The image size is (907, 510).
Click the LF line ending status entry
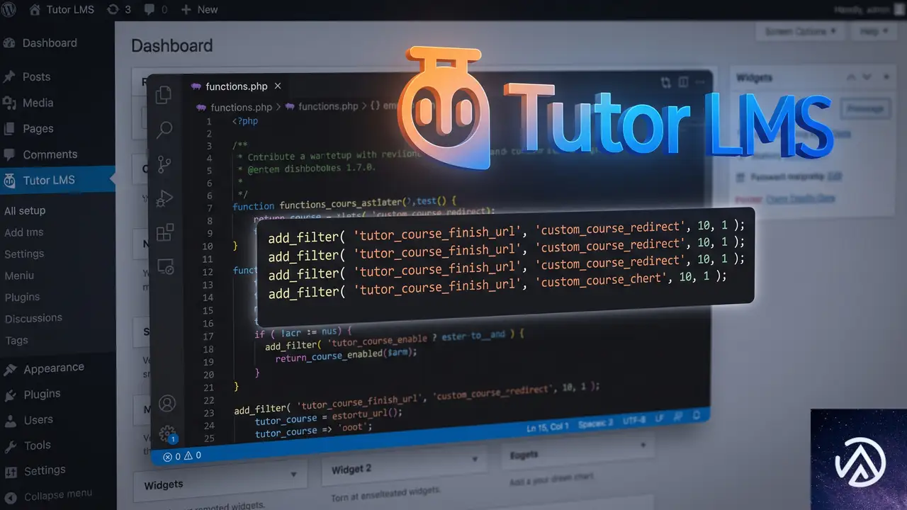(660, 418)
